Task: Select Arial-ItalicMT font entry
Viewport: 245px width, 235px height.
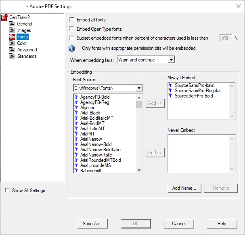Action: point(92,129)
